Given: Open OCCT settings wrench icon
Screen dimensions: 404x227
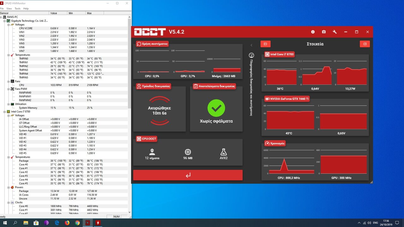Looking at the screenshot, I should click(x=335, y=32).
